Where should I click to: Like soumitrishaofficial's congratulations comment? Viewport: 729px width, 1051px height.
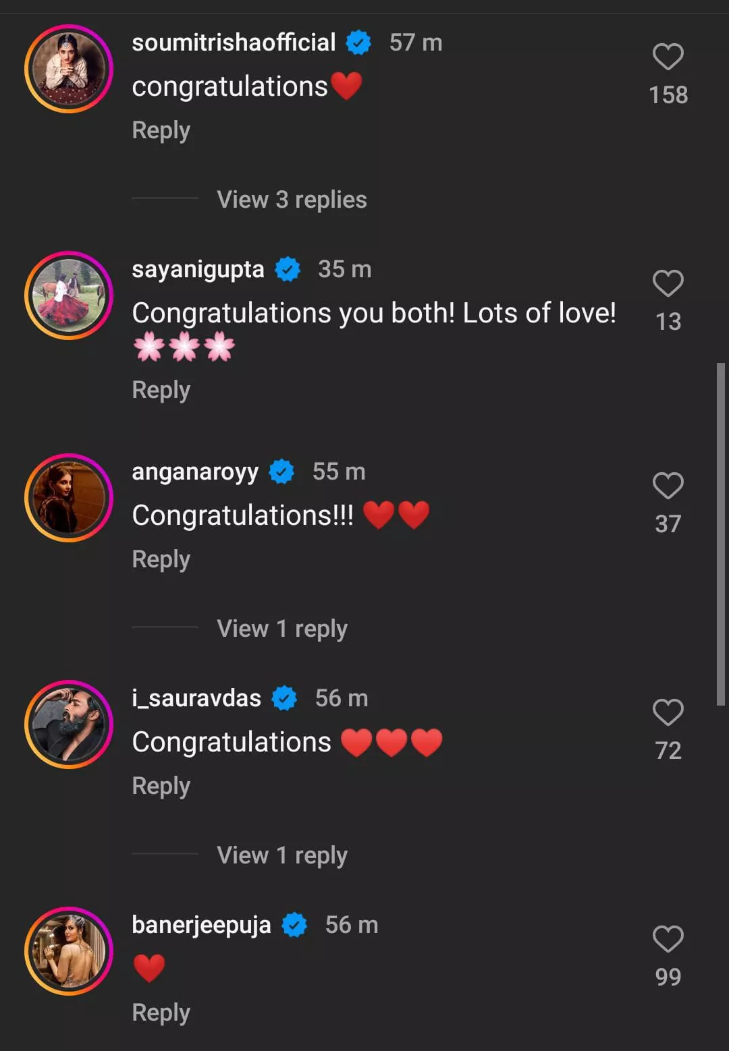tap(668, 57)
